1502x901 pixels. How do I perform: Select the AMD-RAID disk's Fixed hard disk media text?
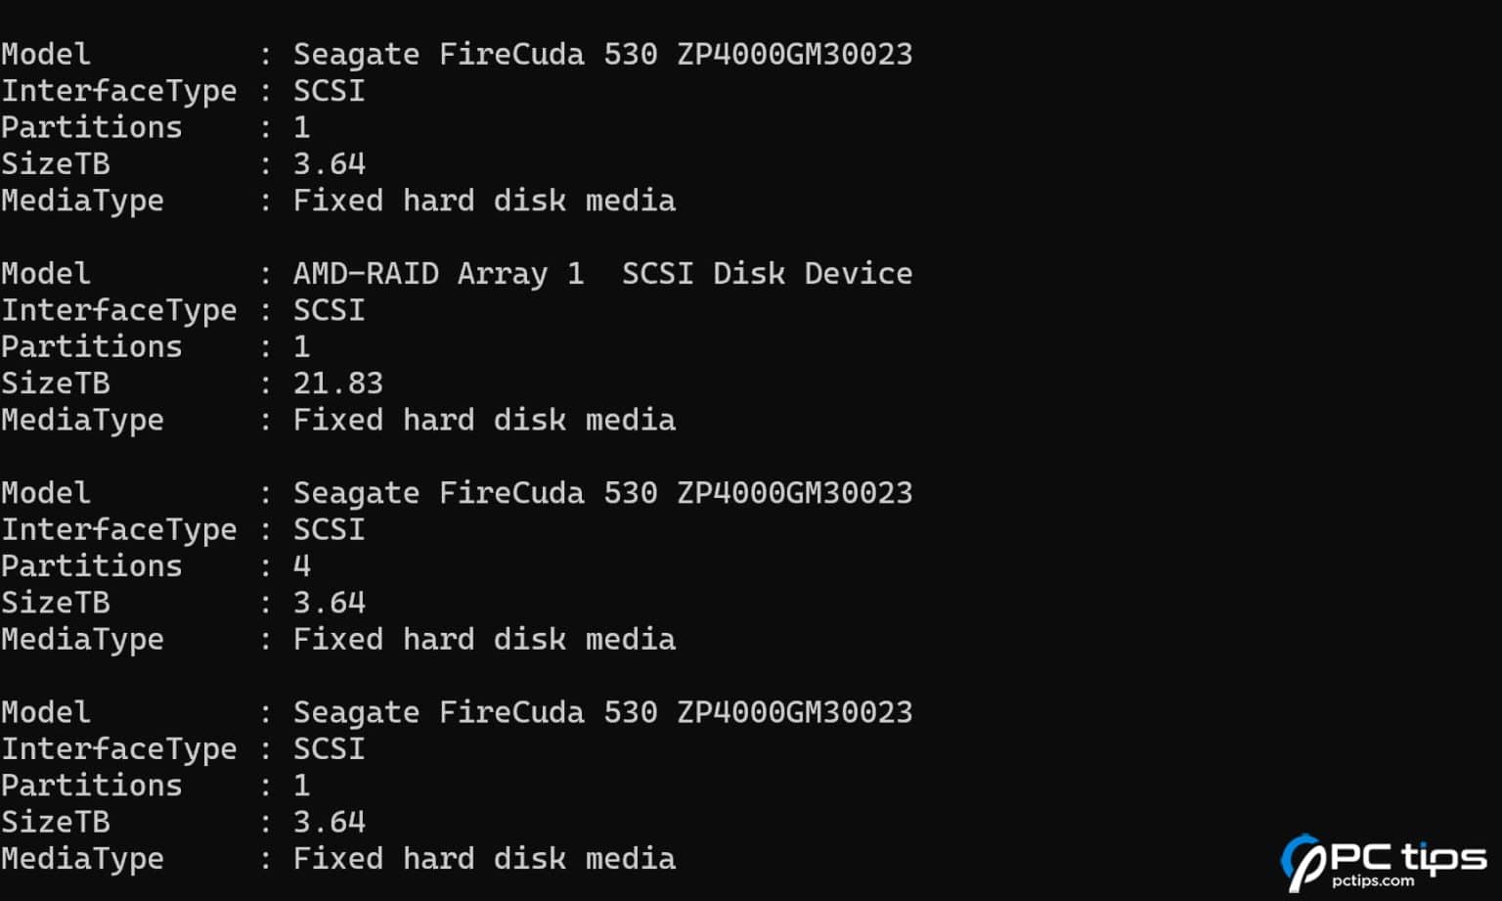484,421
